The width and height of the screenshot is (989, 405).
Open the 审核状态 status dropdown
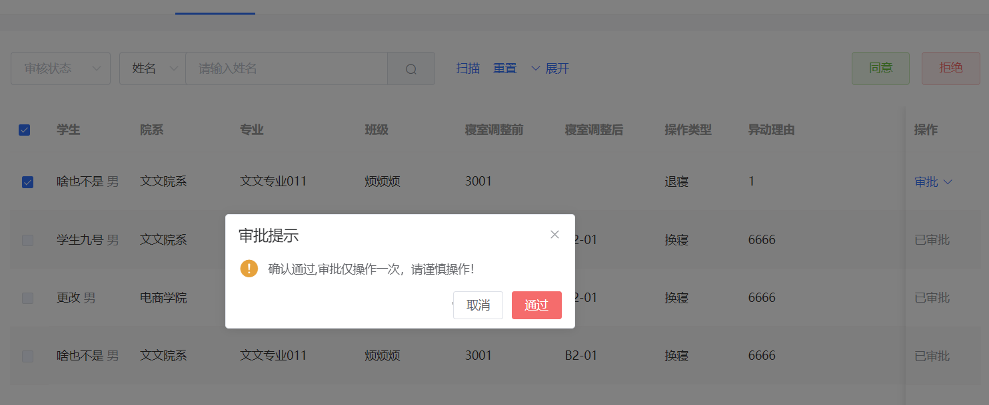[60, 68]
